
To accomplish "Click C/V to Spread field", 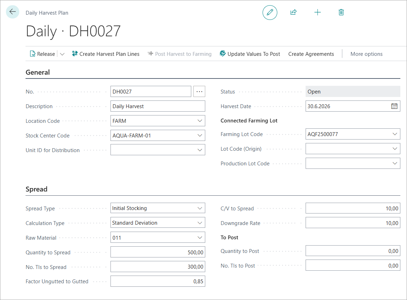I will (353, 208).
